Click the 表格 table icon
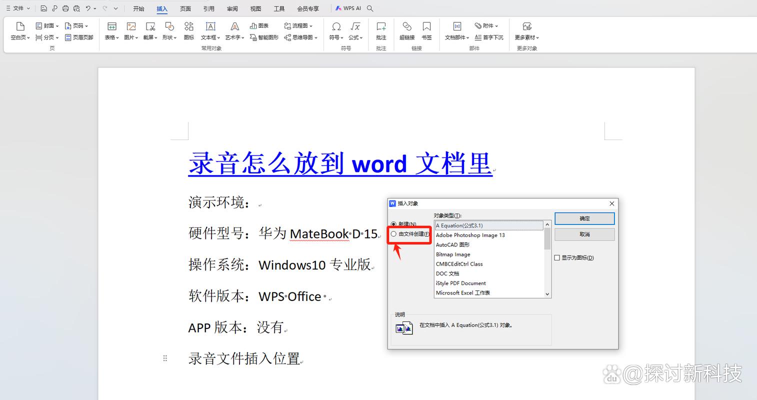Image resolution: width=757 pixels, height=400 pixels. [112, 26]
